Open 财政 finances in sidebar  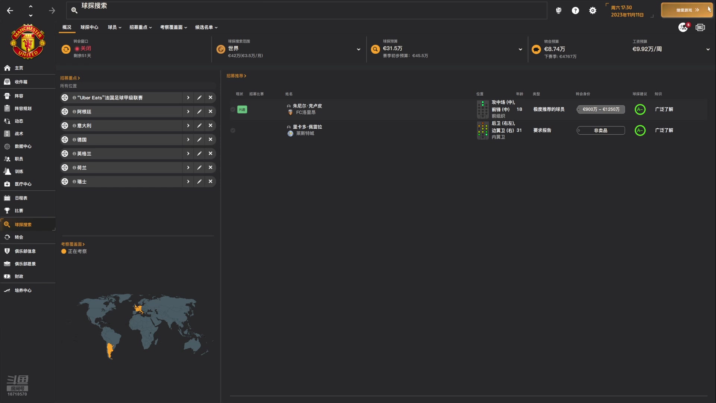(28, 276)
